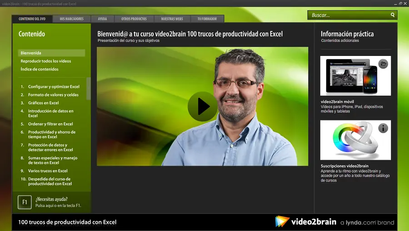
Task: Play the welcome video
Action: [203, 106]
